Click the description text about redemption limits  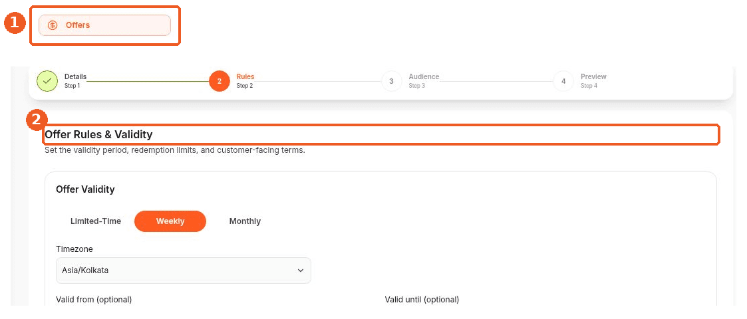(175, 150)
